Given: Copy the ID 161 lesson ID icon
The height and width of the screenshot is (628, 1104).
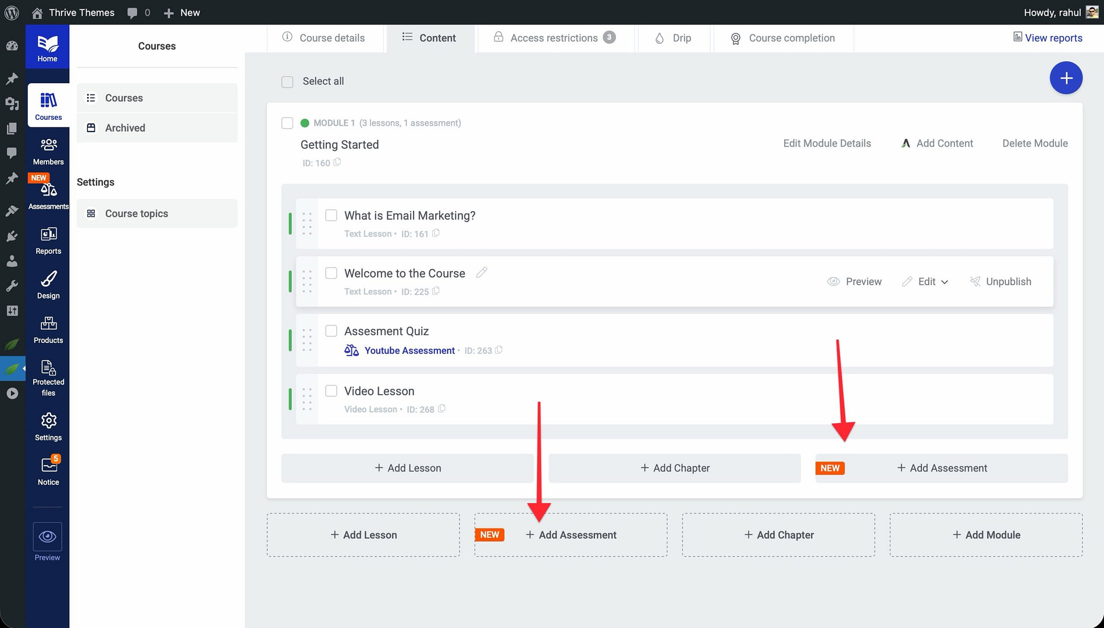Looking at the screenshot, I should pyautogui.click(x=436, y=233).
